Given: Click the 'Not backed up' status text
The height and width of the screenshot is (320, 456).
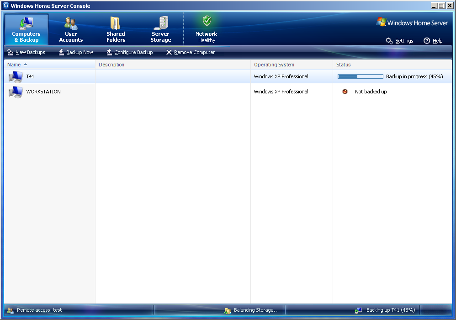Looking at the screenshot, I should click(371, 92).
